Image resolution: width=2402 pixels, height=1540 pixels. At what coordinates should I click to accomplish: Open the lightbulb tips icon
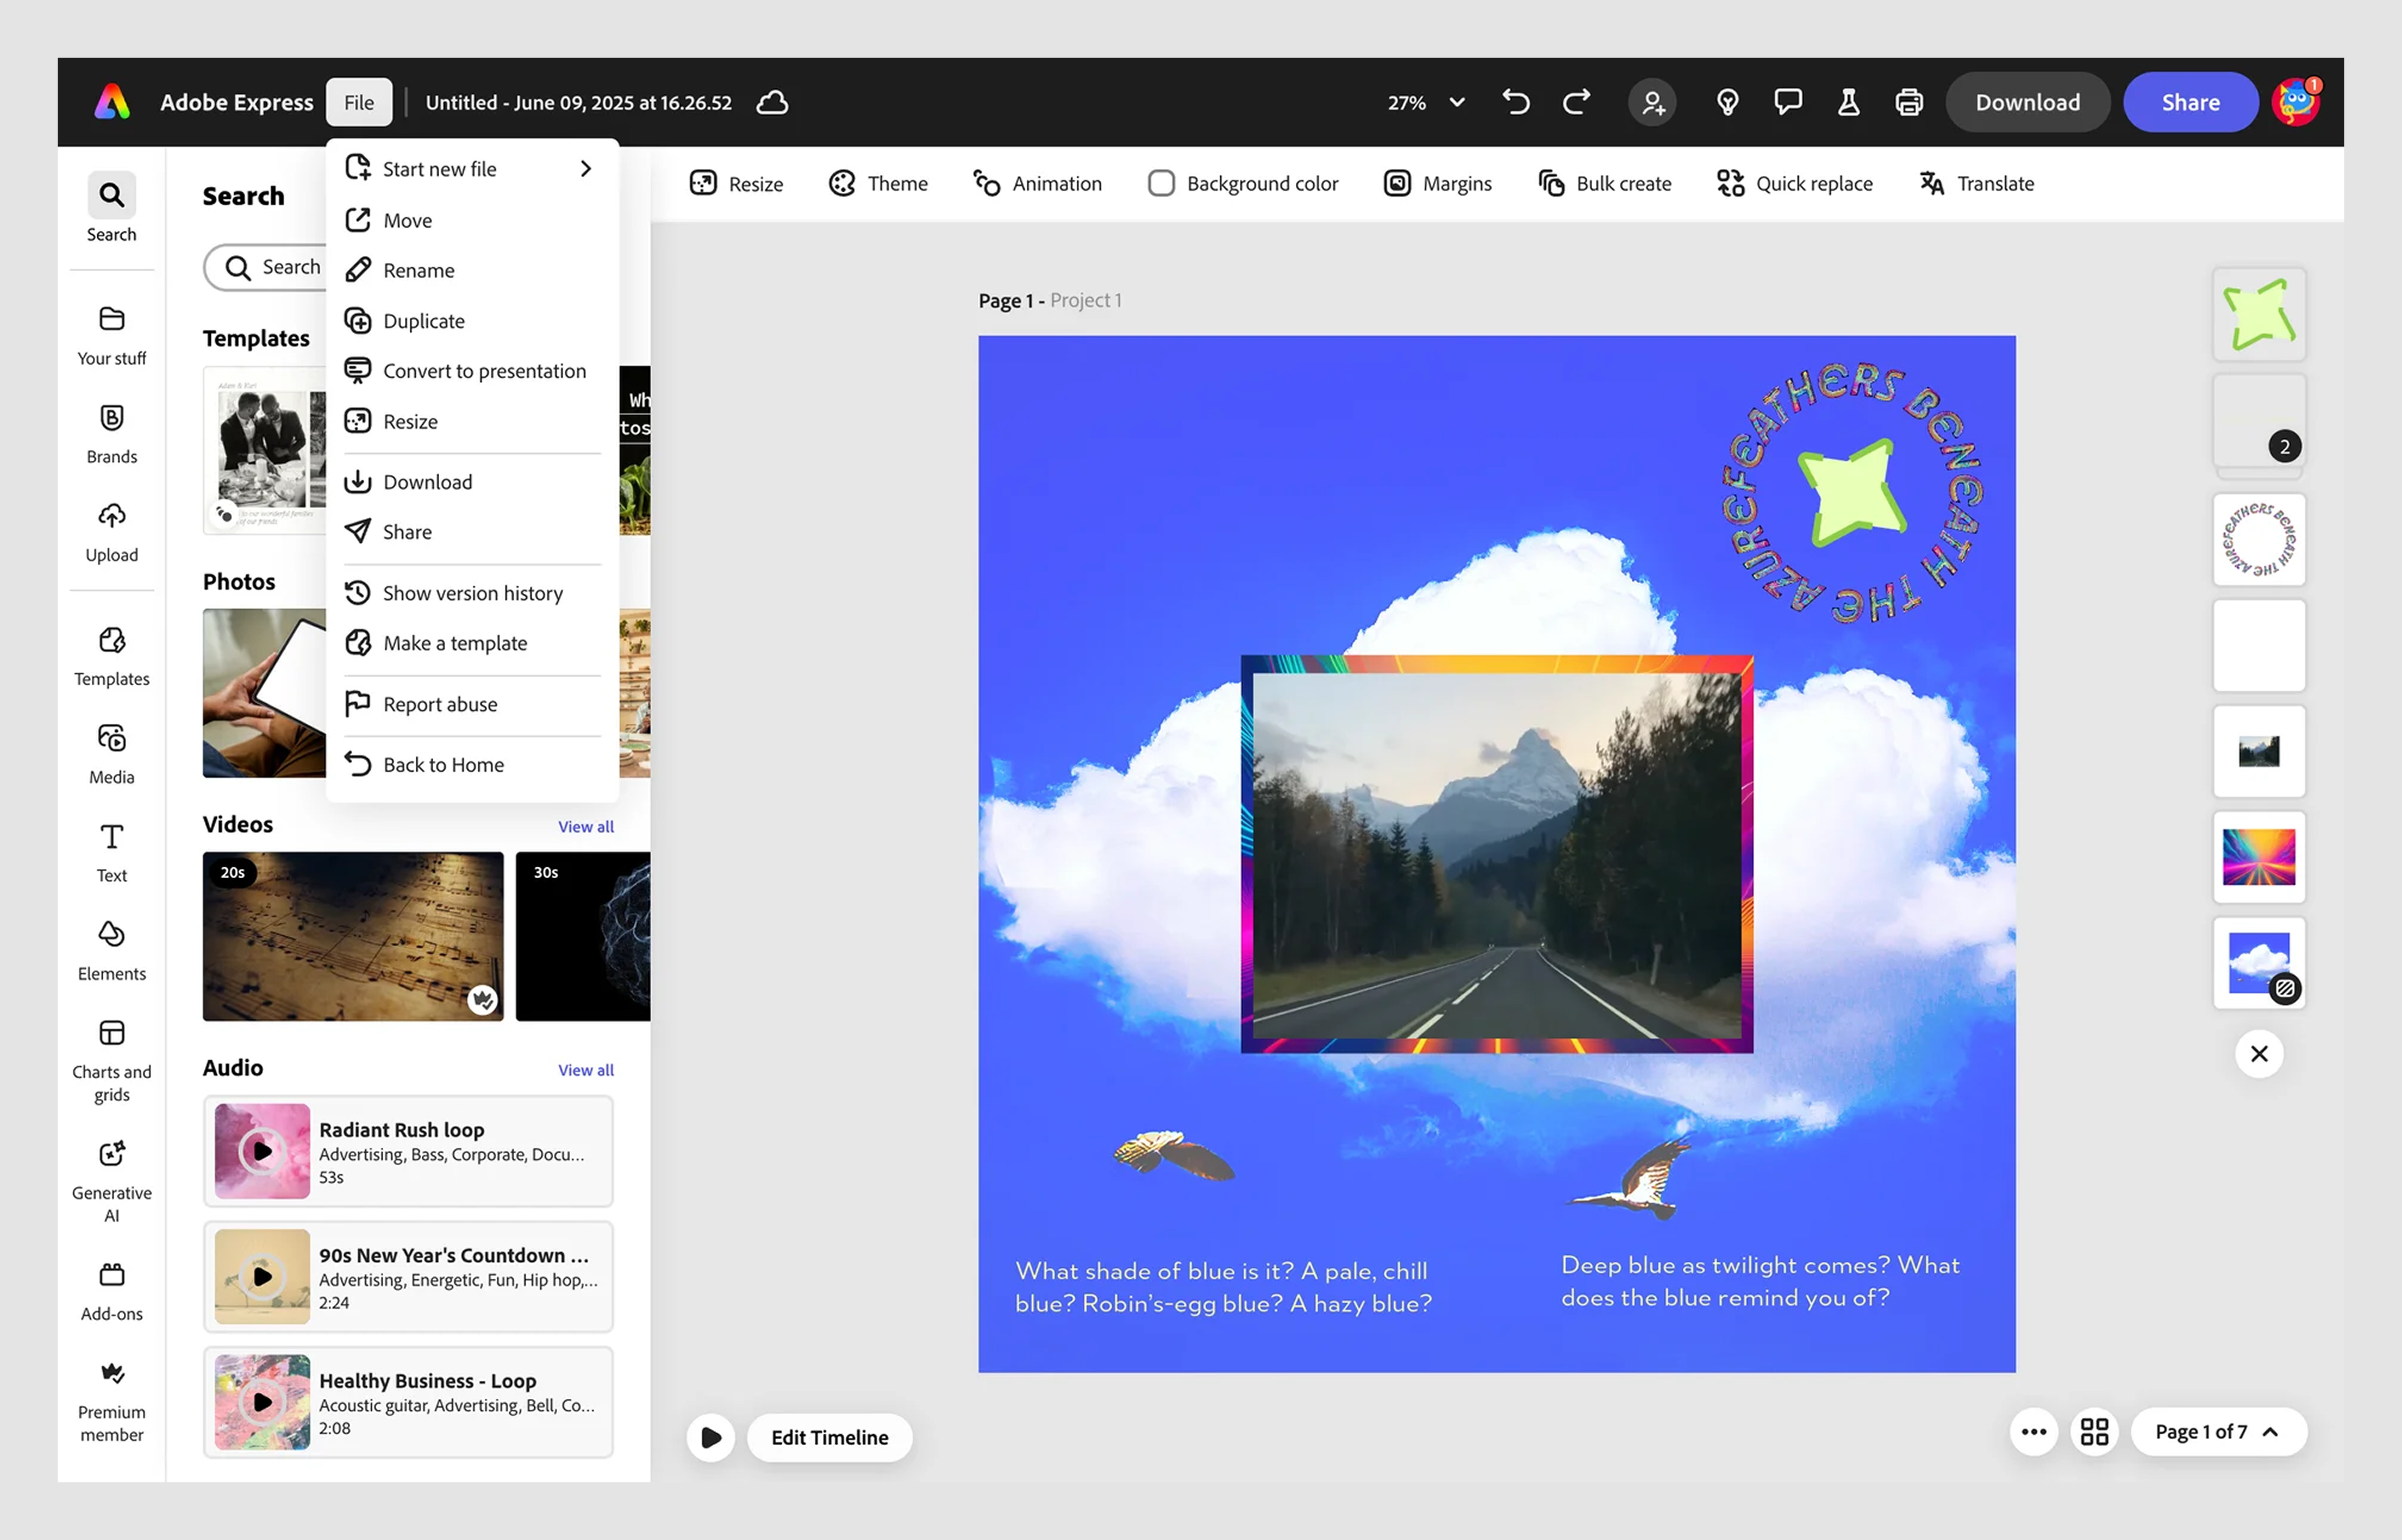1727,102
